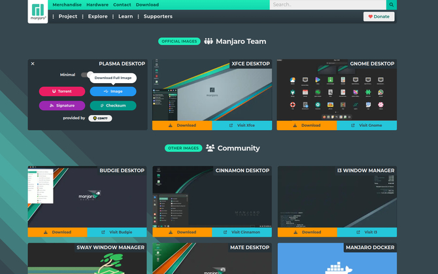Click the external link icon beside Visit Cinnamon
The image size is (438, 274).
pos(225,232)
